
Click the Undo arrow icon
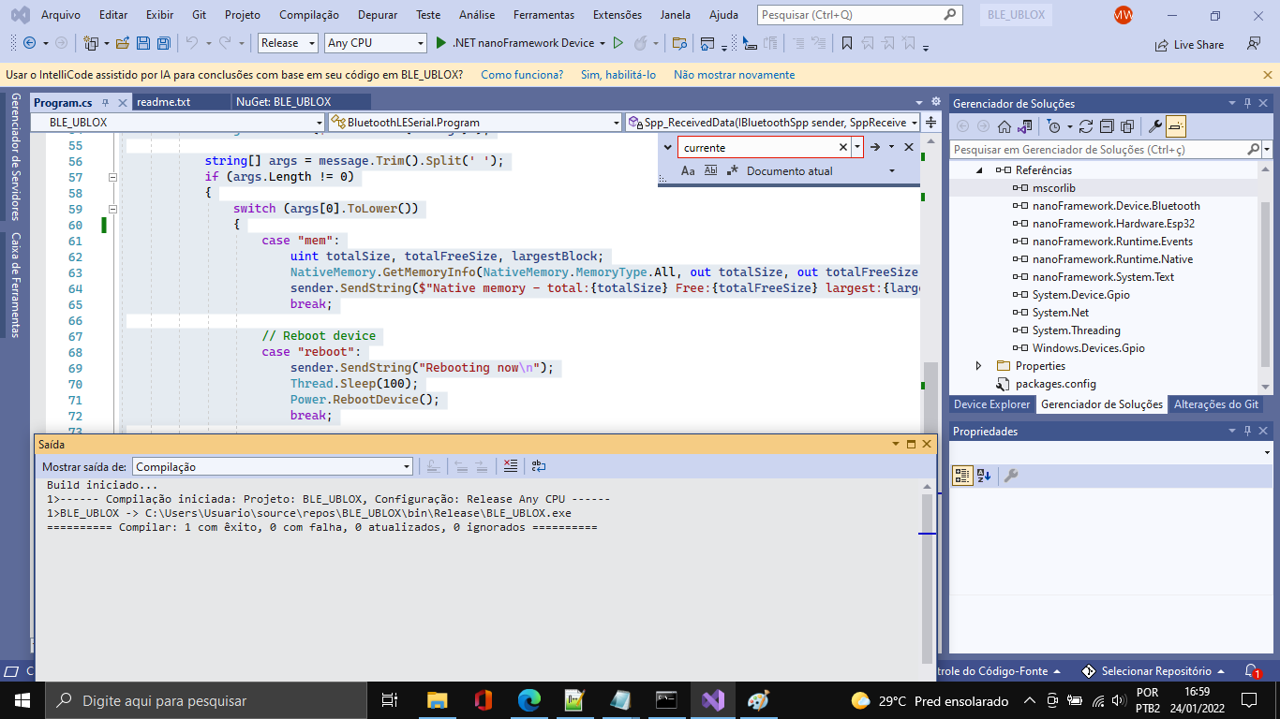[191, 43]
